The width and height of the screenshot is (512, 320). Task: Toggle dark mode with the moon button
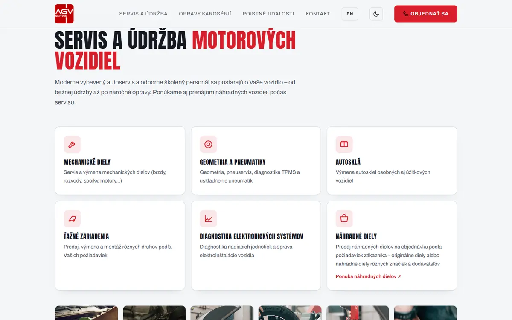(x=376, y=14)
